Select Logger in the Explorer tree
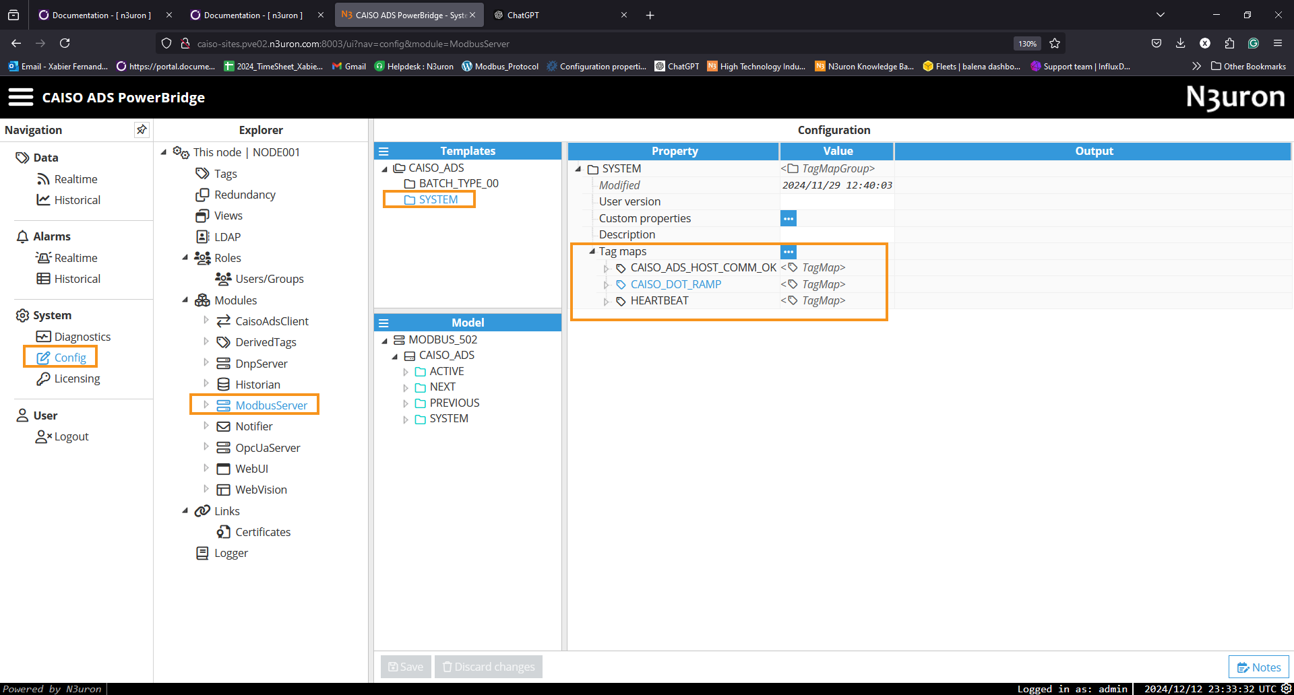Screen dimensions: 1294x695 [222, 553]
